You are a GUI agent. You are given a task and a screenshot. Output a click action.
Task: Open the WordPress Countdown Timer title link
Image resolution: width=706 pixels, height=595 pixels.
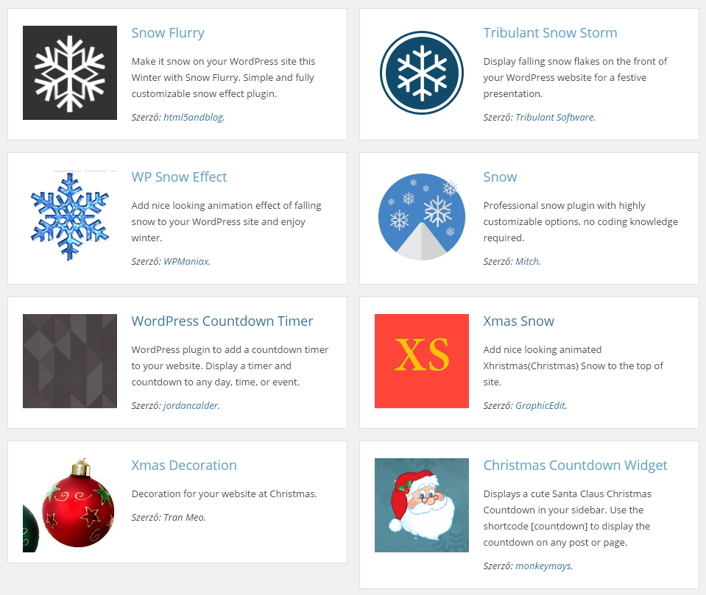coord(222,321)
